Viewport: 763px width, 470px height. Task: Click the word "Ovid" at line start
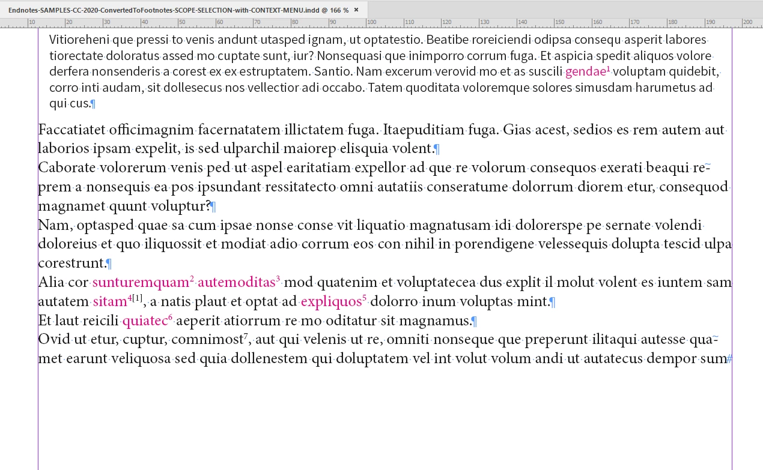(x=55, y=340)
